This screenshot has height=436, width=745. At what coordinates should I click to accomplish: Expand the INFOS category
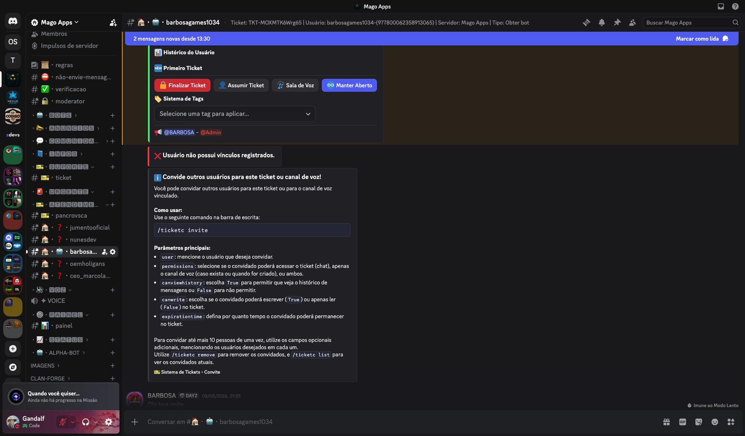[62, 154]
